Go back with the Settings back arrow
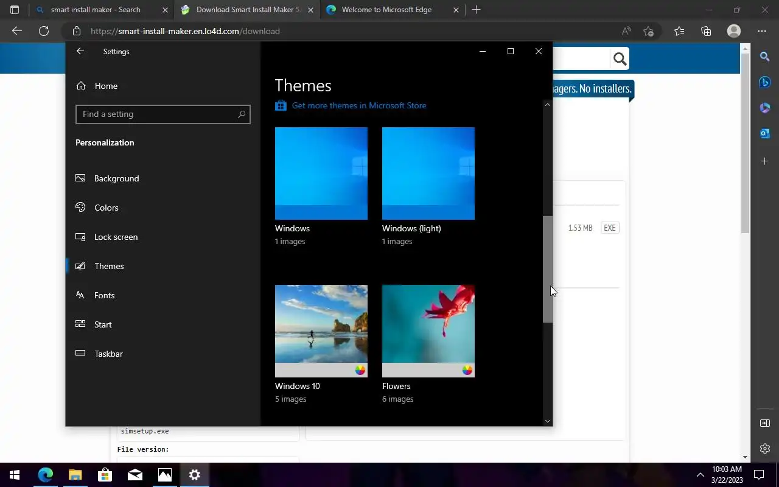 point(80,52)
